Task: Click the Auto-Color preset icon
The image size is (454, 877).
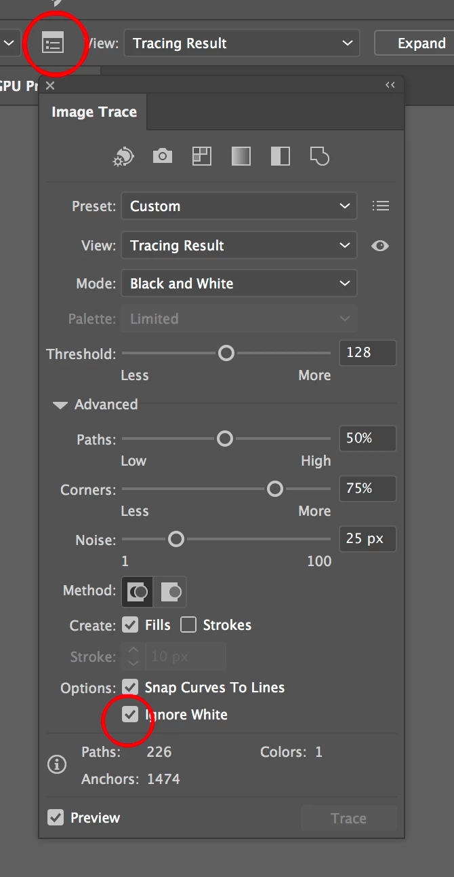Action: [123, 156]
